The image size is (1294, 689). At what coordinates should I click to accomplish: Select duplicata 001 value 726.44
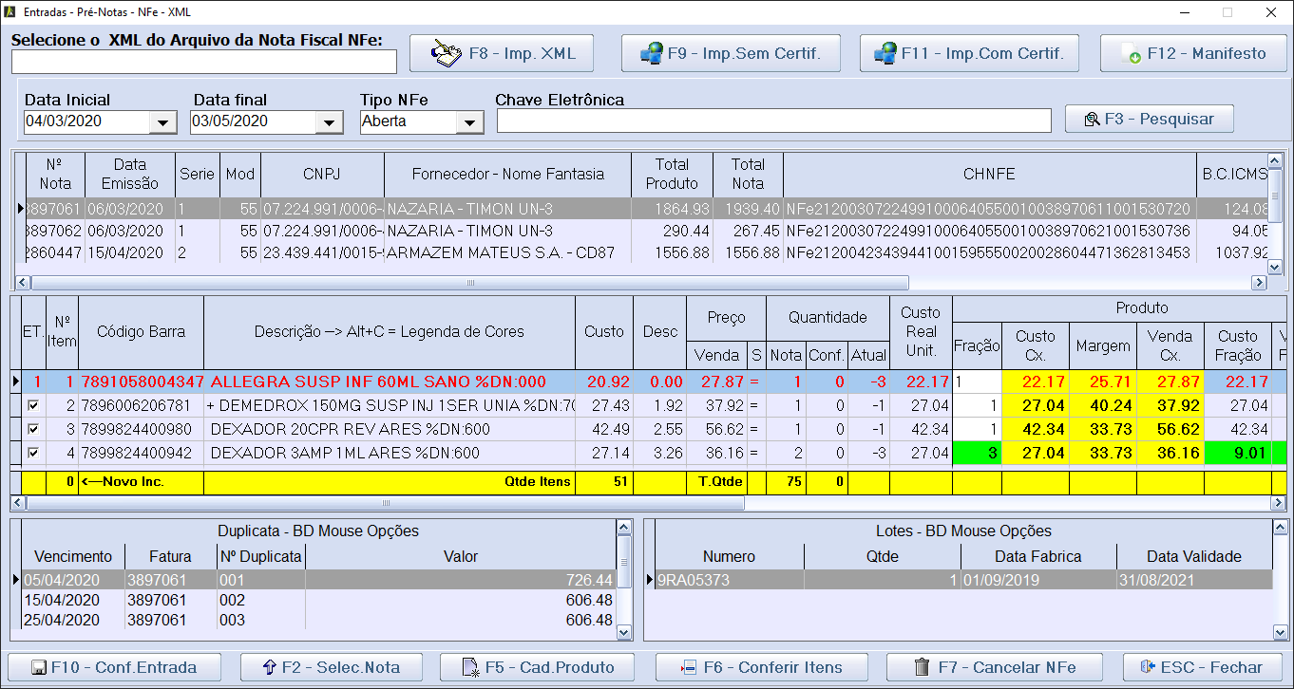point(318,580)
